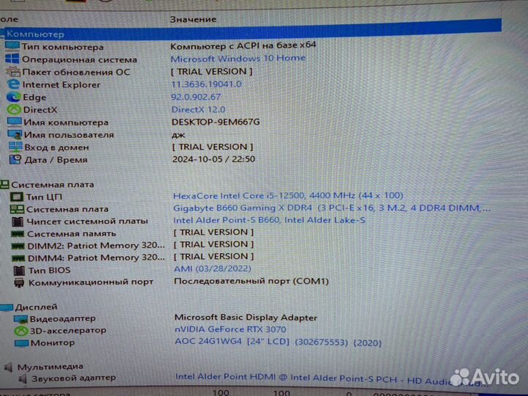Screen dimensions: 528x396
Task: Follow the nVIDIA GeForce RTX 3070 link
Action: [230, 330]
